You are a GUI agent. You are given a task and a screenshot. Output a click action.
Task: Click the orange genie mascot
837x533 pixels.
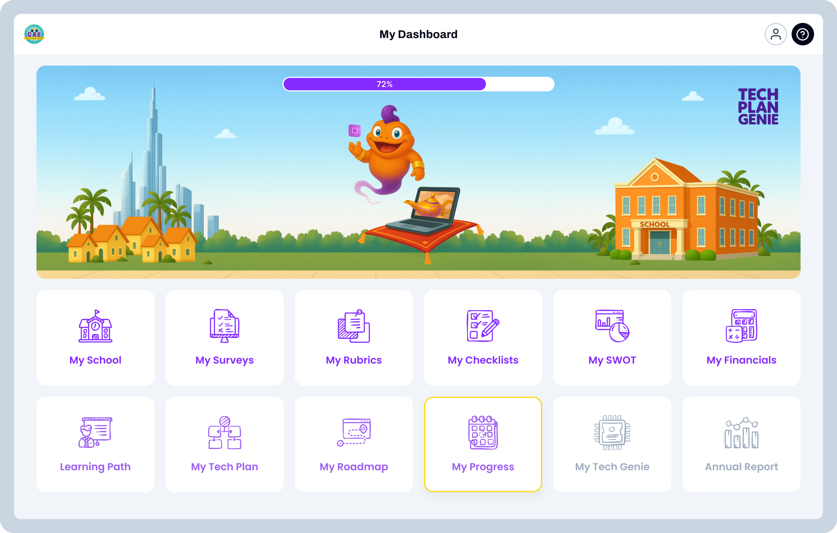tap(389, 153)
